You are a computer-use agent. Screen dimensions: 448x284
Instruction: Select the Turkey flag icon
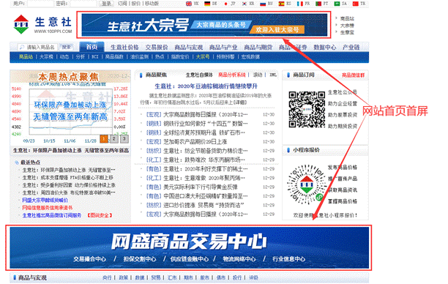coord(356,4)
